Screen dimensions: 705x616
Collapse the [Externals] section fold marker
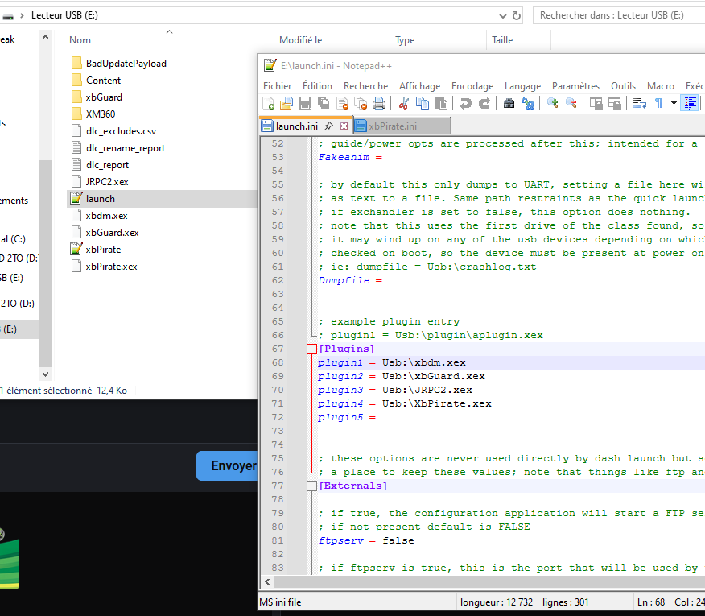tap(311, 486)
